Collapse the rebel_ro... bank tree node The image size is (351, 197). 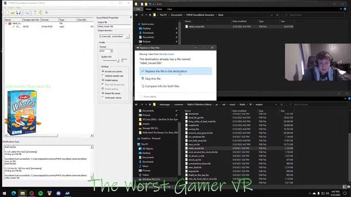pos(6,23)
